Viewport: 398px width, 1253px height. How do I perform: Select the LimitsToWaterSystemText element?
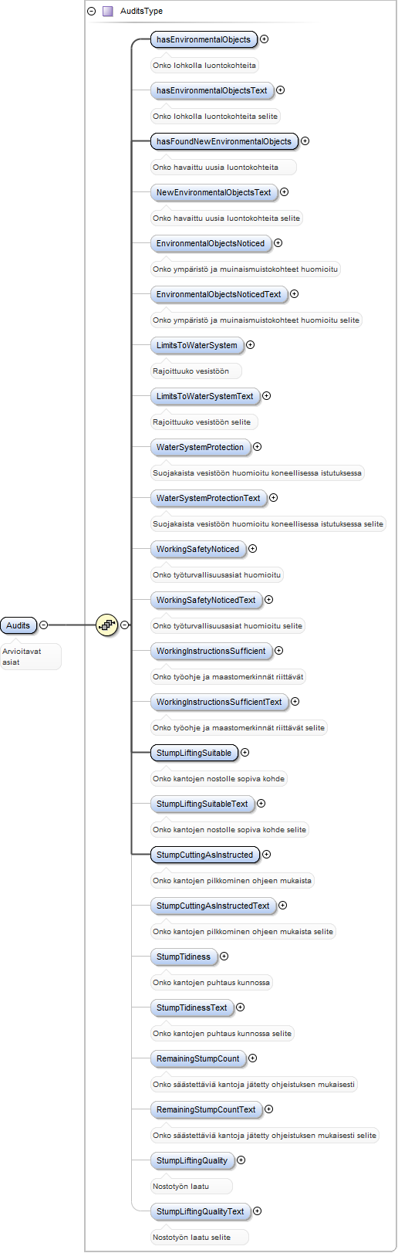pyautogui.click(x=205, y=396)
